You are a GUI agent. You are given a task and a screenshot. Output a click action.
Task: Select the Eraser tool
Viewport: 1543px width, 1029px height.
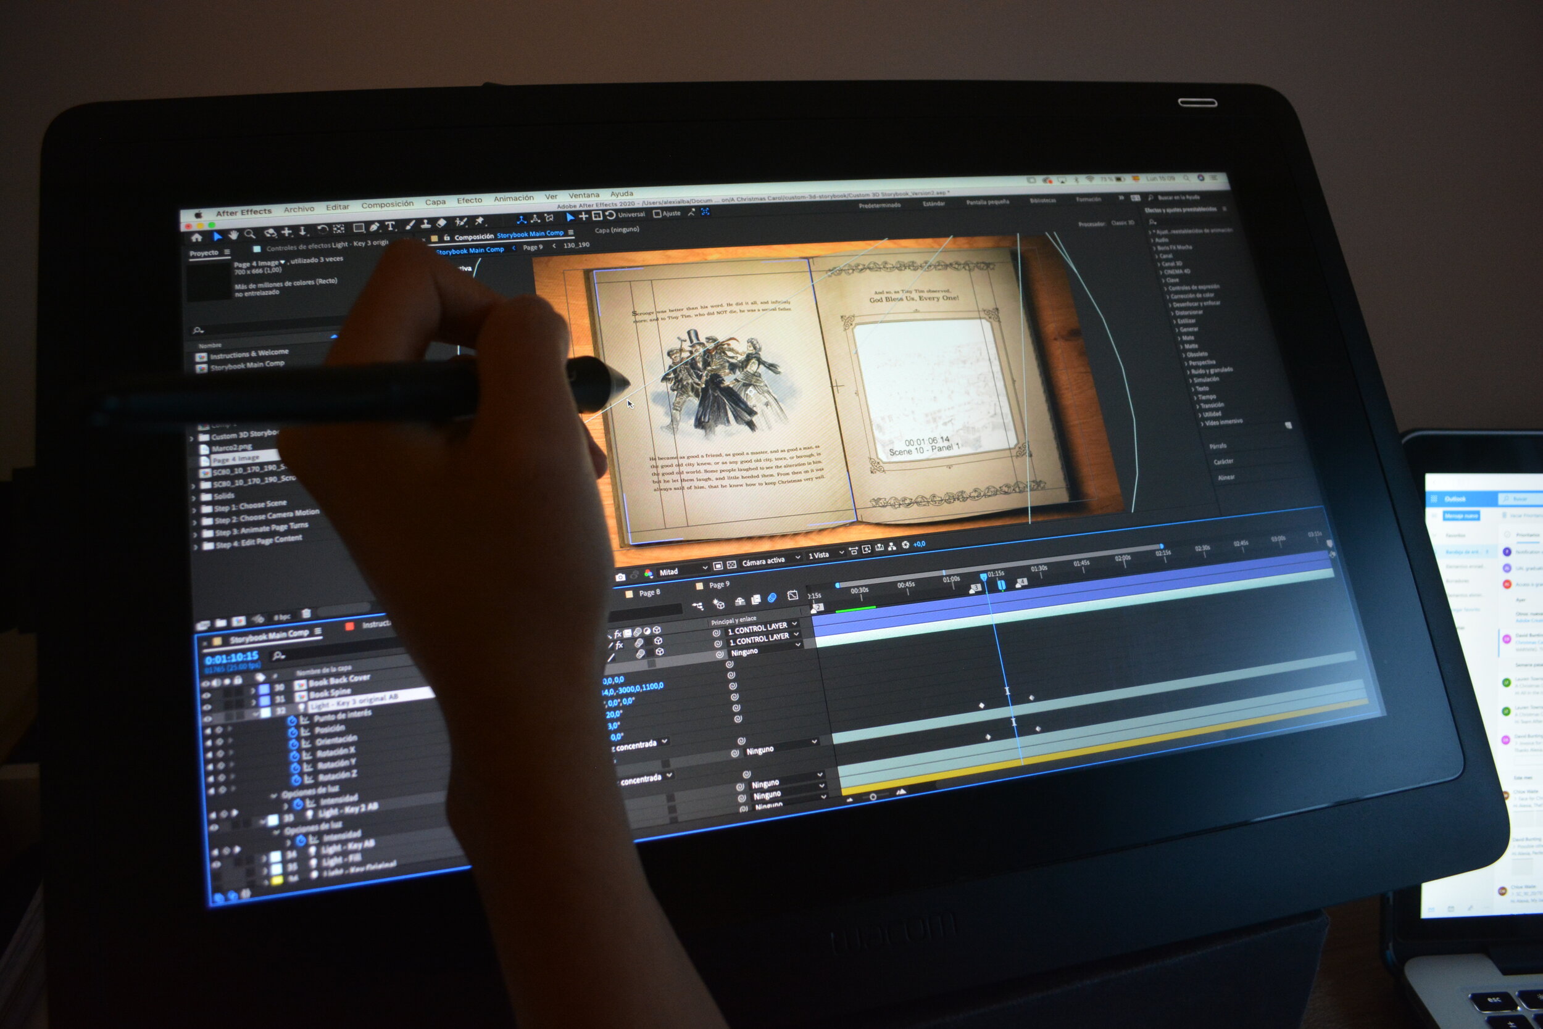(441, 223)
